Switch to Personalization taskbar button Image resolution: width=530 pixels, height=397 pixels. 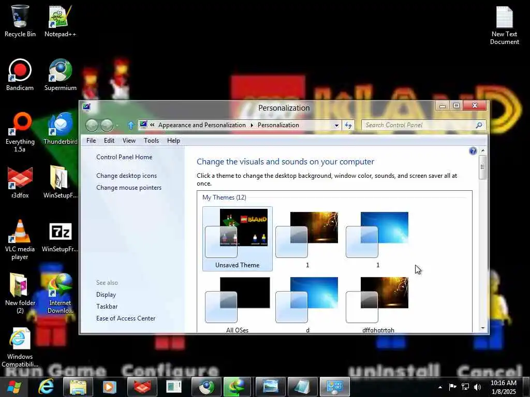(x=335, y=387)
